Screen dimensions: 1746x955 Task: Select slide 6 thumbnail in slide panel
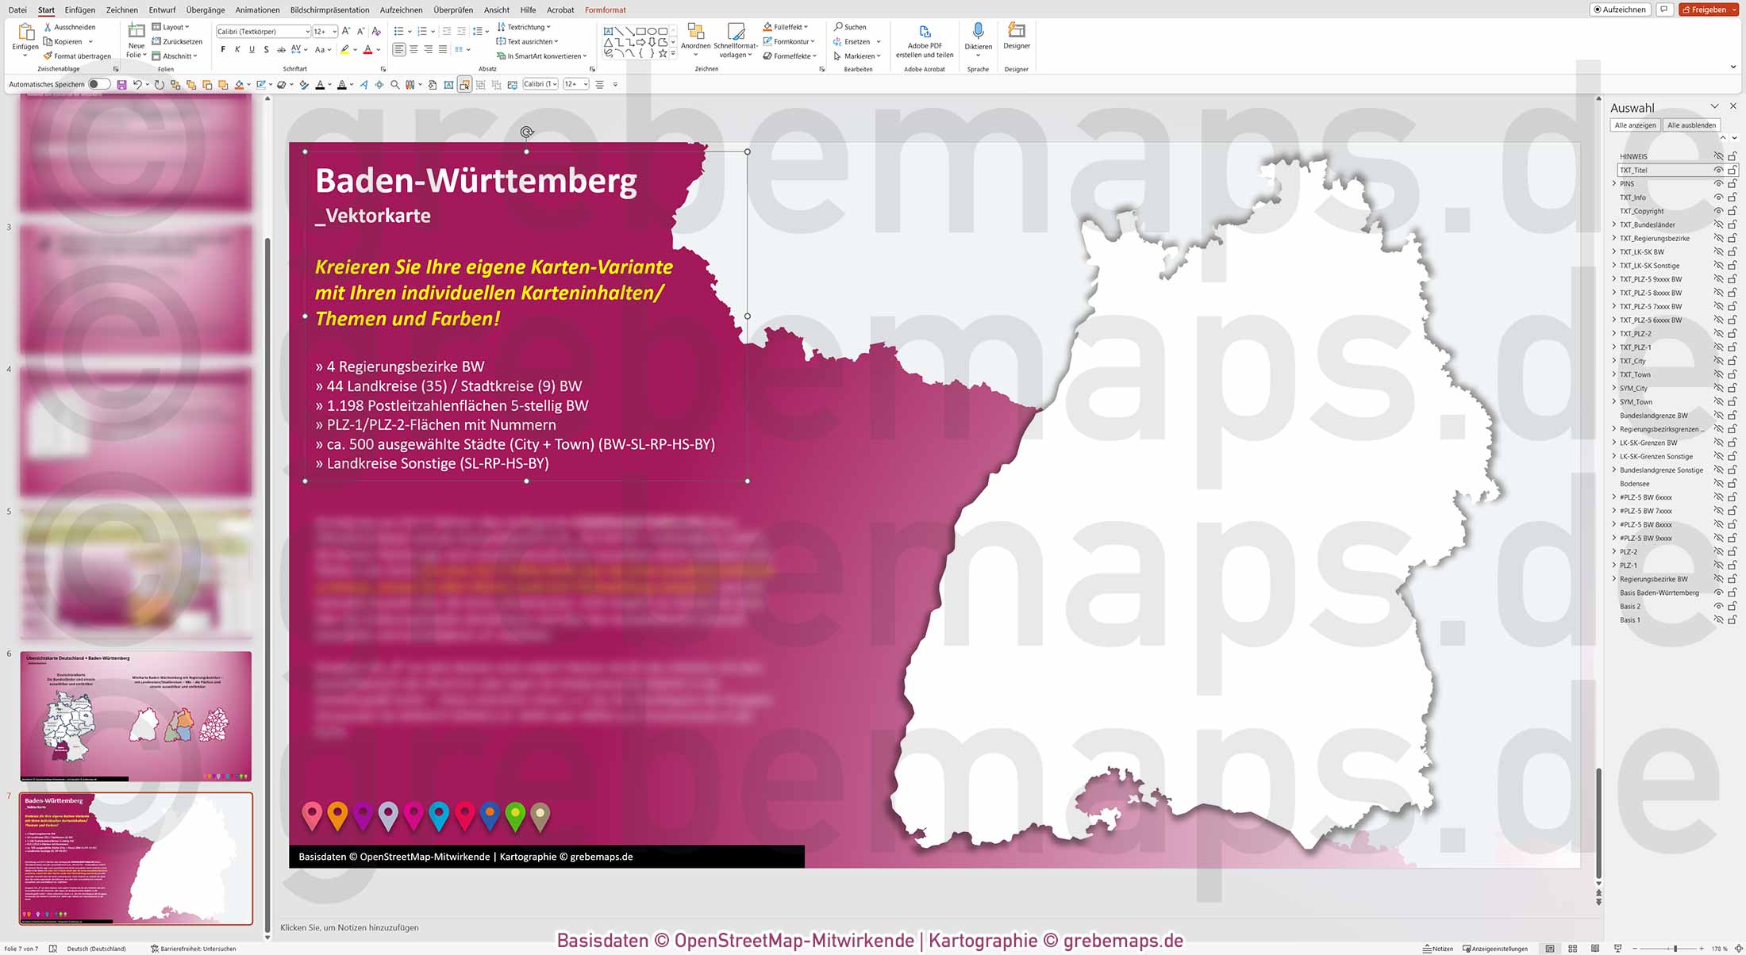click(x=136, y=714)
